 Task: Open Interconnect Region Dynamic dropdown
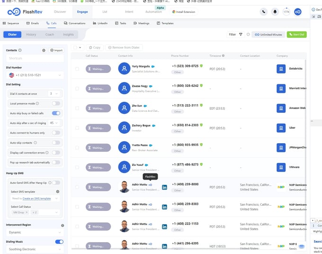pyautogui.click(x=35, y=232)
